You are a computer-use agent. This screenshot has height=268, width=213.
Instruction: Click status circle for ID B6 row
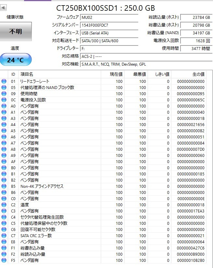4,192
